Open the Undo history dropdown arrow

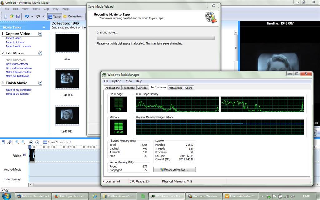tap(32, 17)
